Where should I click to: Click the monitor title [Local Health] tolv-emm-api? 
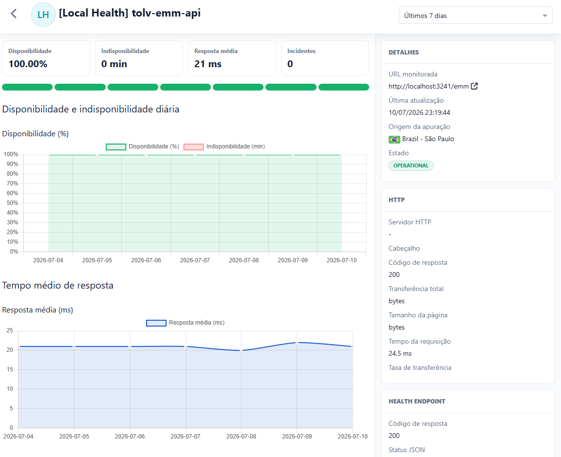point(130,13)
